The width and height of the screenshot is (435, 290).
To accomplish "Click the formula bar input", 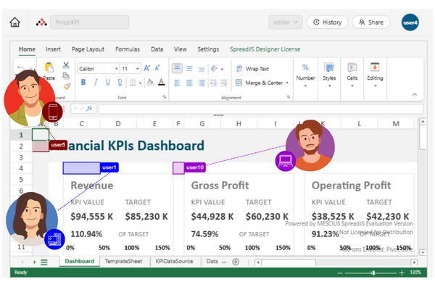I will (261, 109).
